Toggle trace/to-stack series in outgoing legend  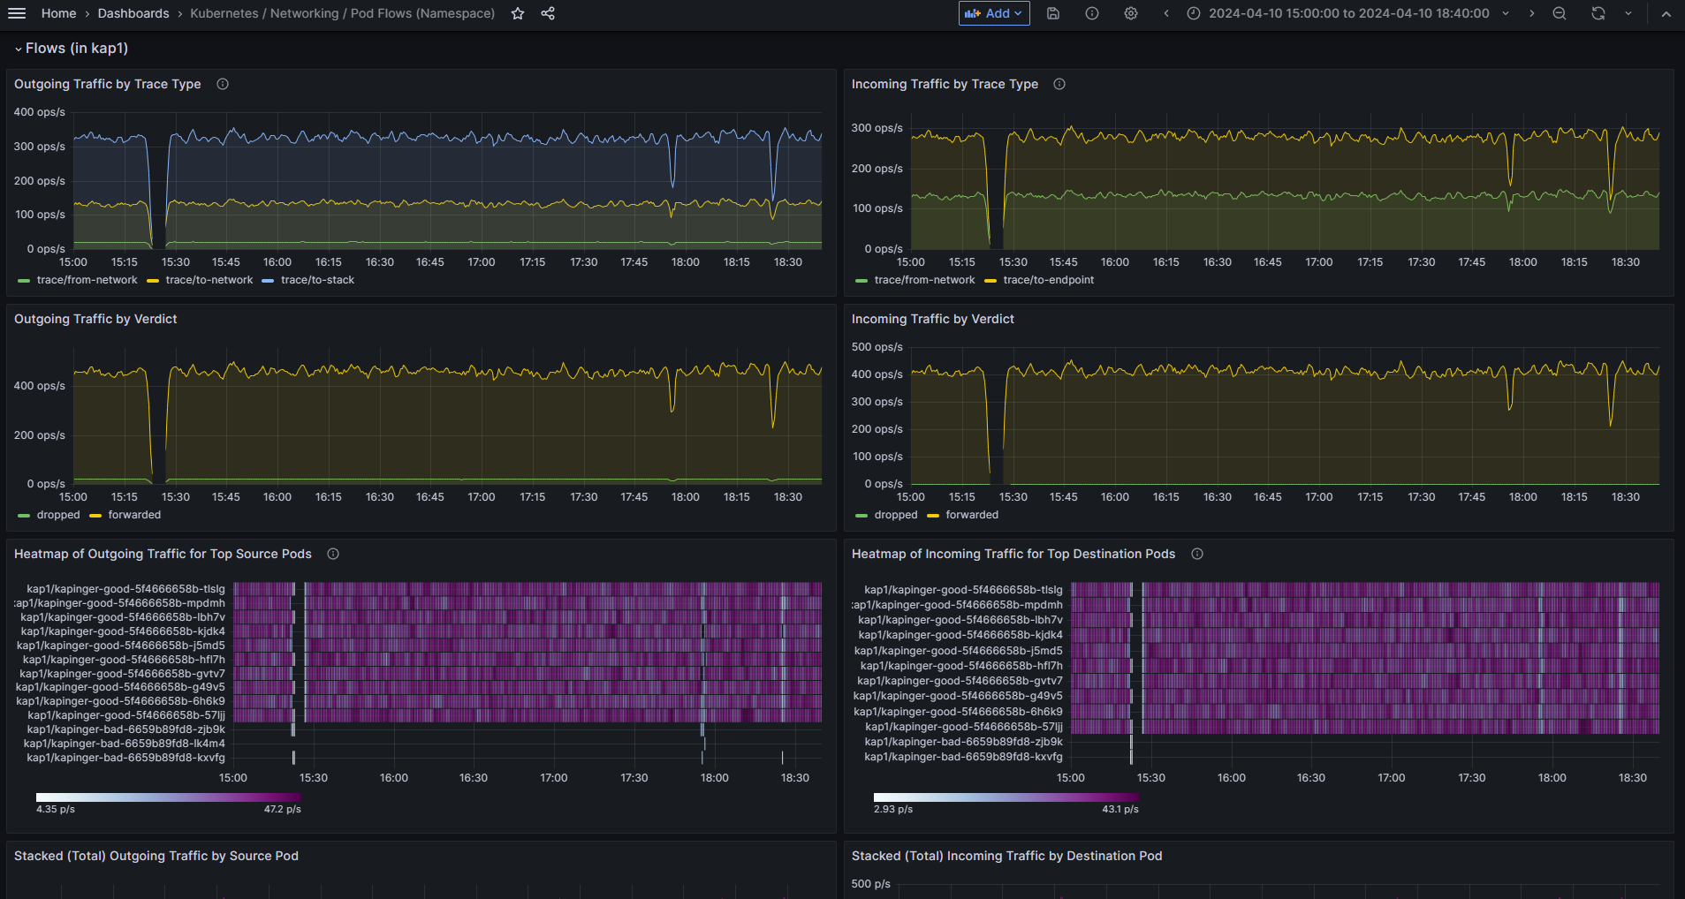pos(317,280)
